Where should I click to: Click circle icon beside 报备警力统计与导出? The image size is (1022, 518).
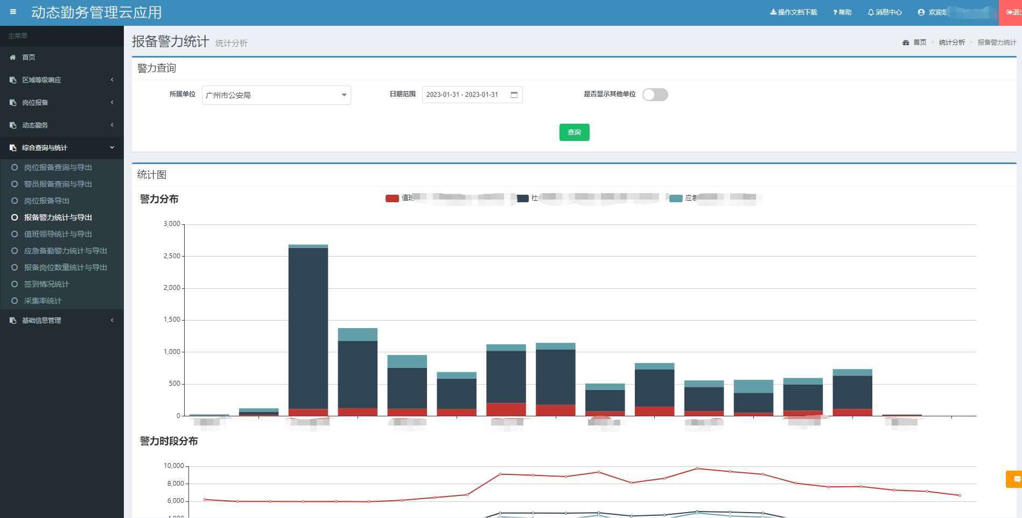[15, 217]
